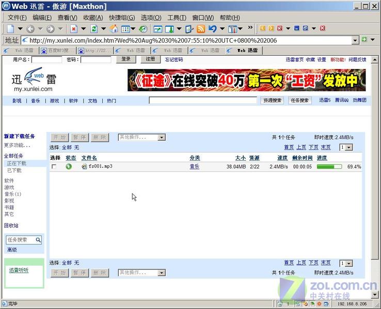The image size is (381, 309).
Task: Click the upper 末页 pagination link
Action: [326, 147]
